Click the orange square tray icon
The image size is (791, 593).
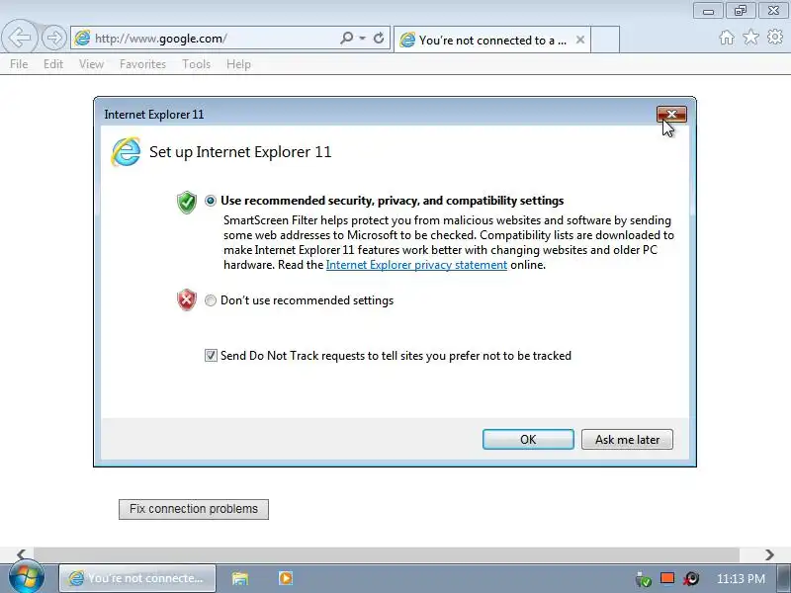pyautogui.click(x=667, y=578)
